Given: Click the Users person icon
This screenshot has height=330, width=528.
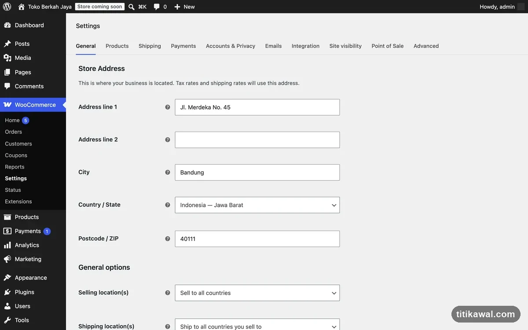Looking at the screenshot, I should 7,306.
